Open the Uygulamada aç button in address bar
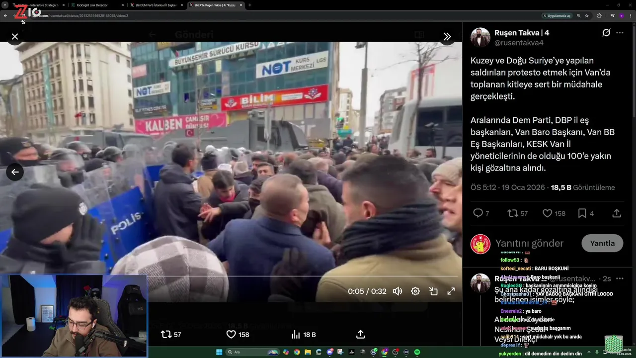The width and height of the screenshot is (636, 358). click(556, 15)
